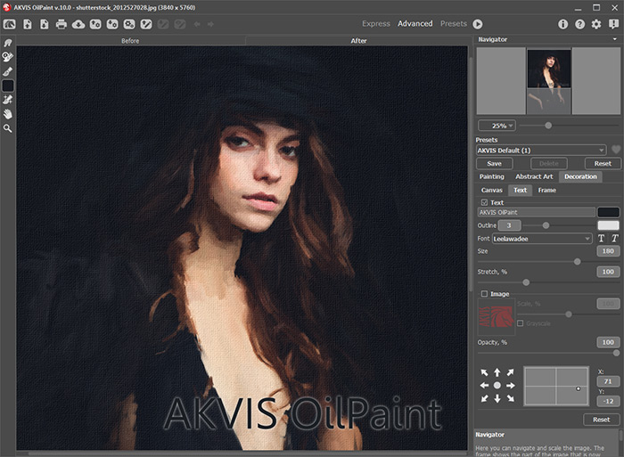Viewport: 624px width, 457px height.
Task: Move text left with left arrow
Action: [484, 386]
